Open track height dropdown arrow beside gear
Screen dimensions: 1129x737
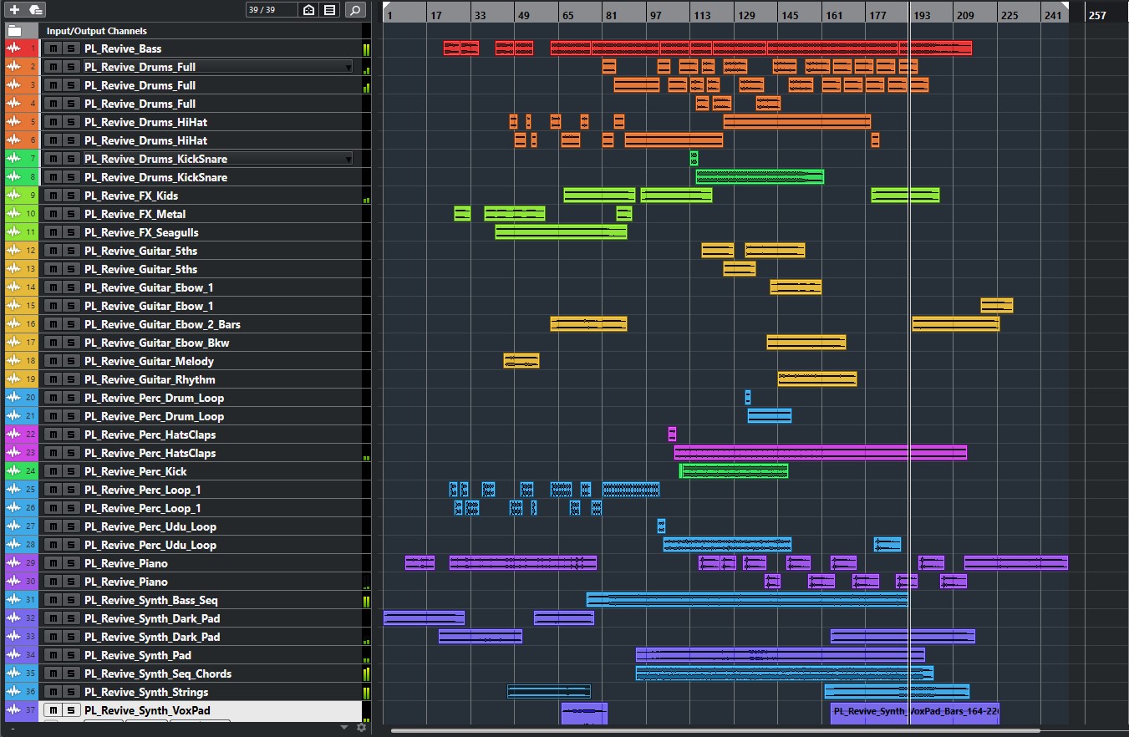pyautogui.click(x=343, y=728)
